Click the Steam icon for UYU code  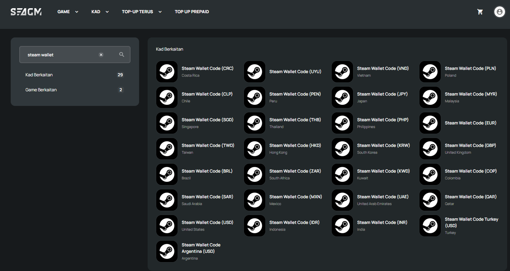pyautogui.click(x=255, y=72)
